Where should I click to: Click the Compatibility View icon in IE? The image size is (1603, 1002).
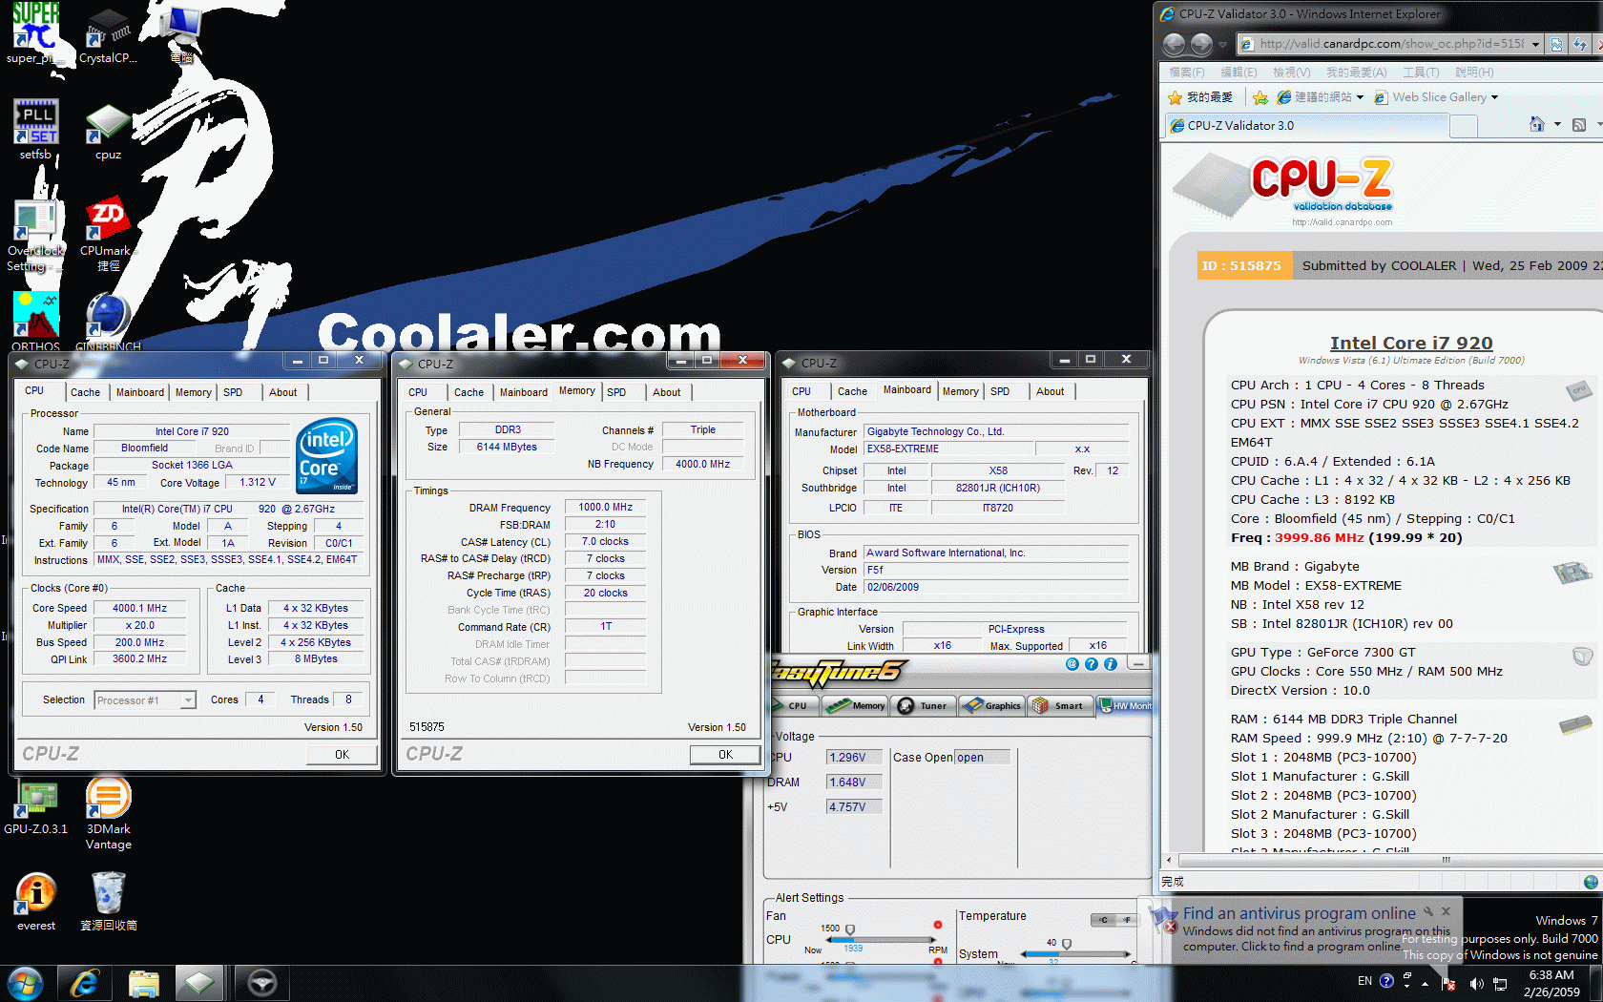[x=1556, y=44]
